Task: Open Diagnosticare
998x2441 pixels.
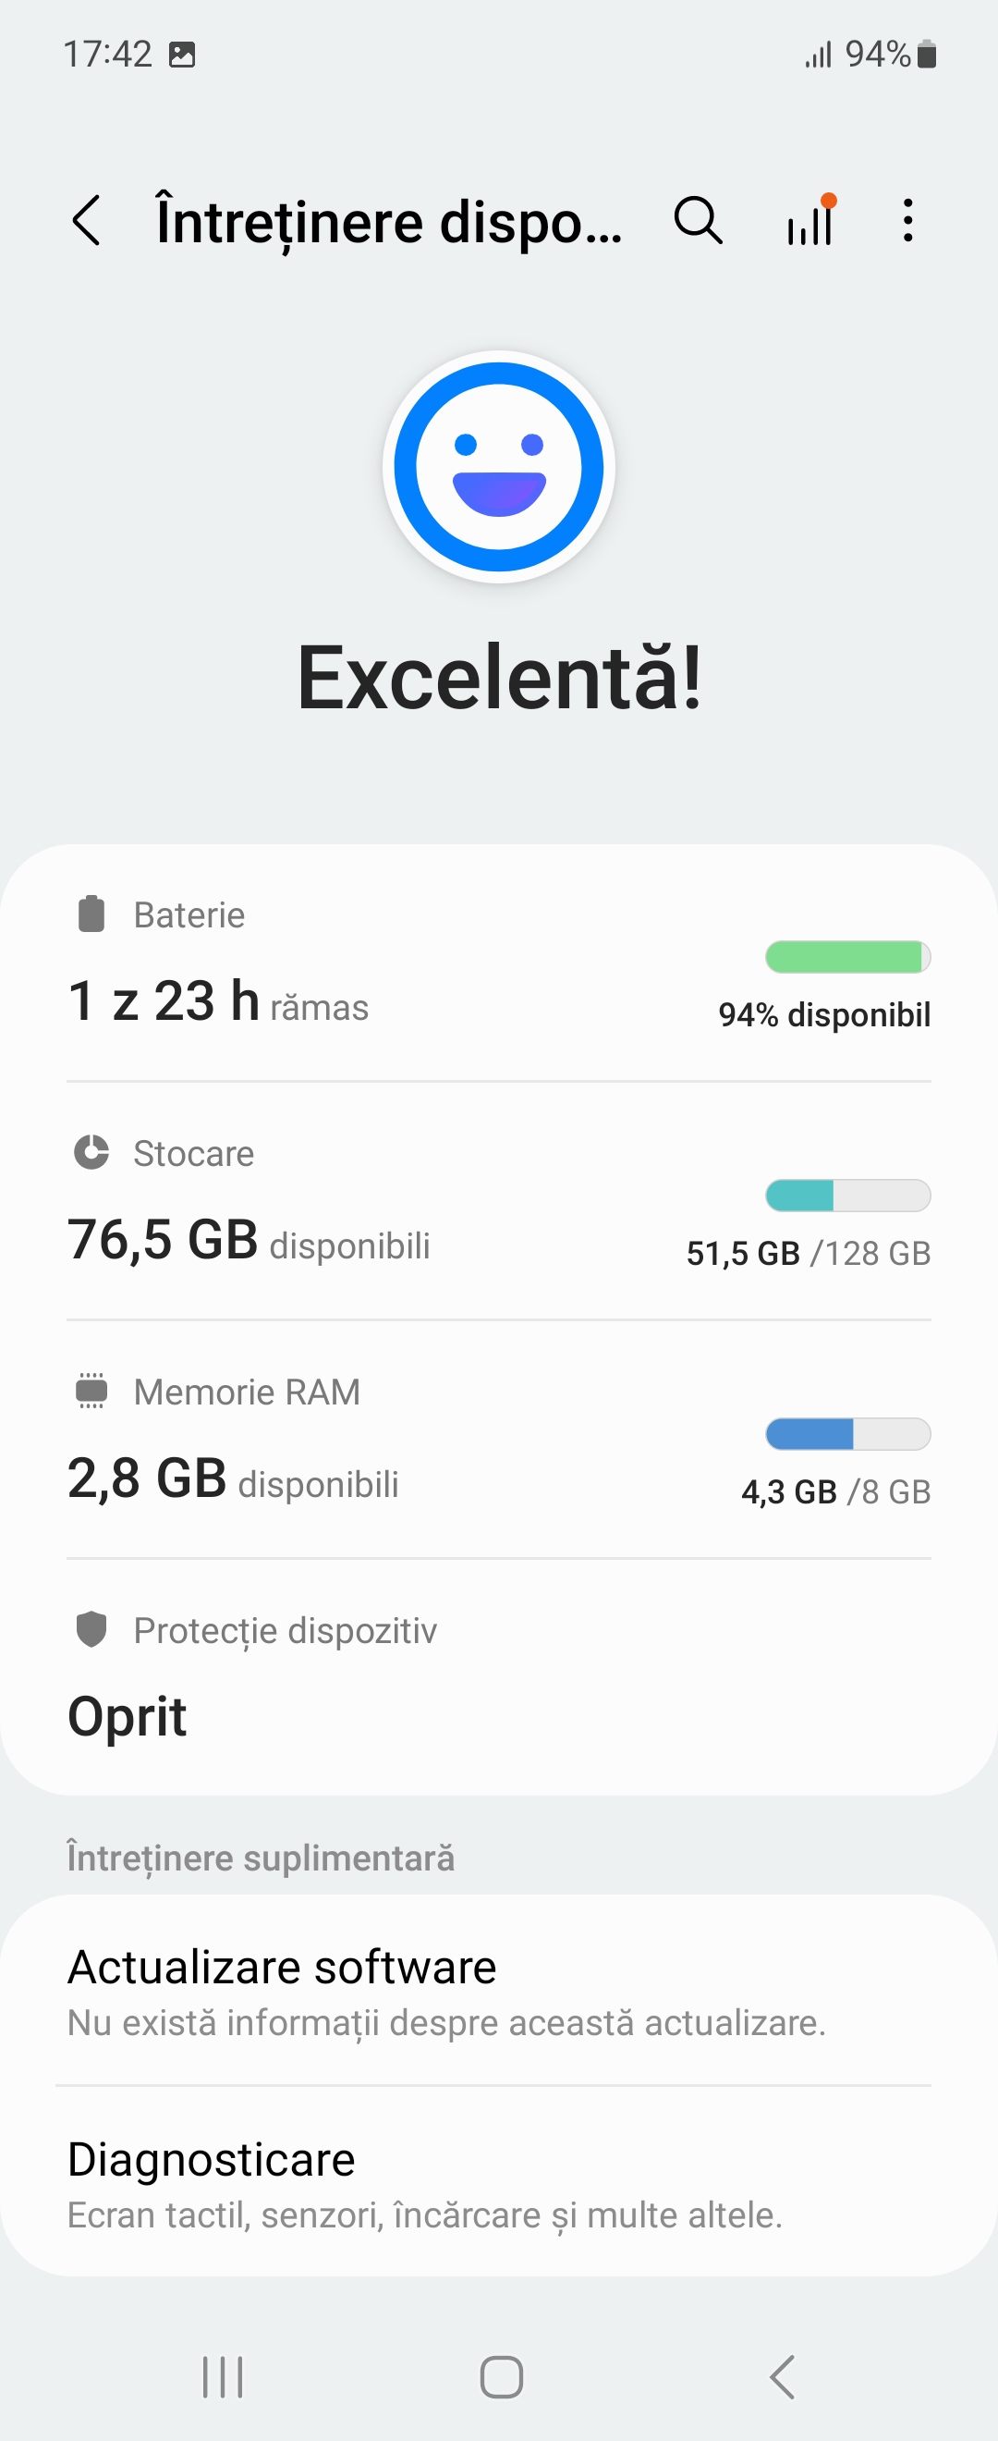Action: pos(499,2183)
